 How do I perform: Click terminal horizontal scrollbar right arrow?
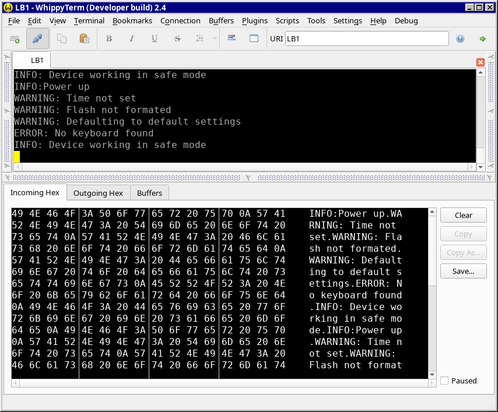[472, 167]
